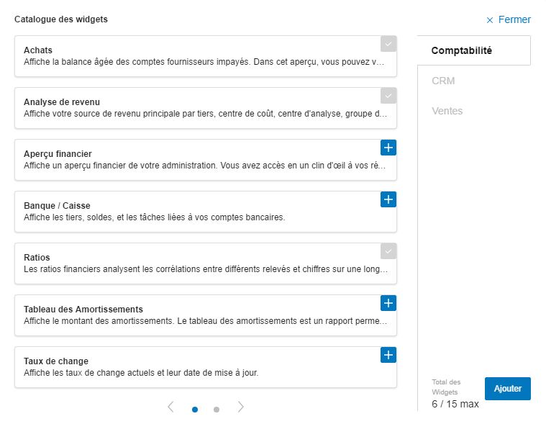This screenshot has height=424, width=546.
Task: Switch to the CRM category tab
Action: (x=443, y=81)
